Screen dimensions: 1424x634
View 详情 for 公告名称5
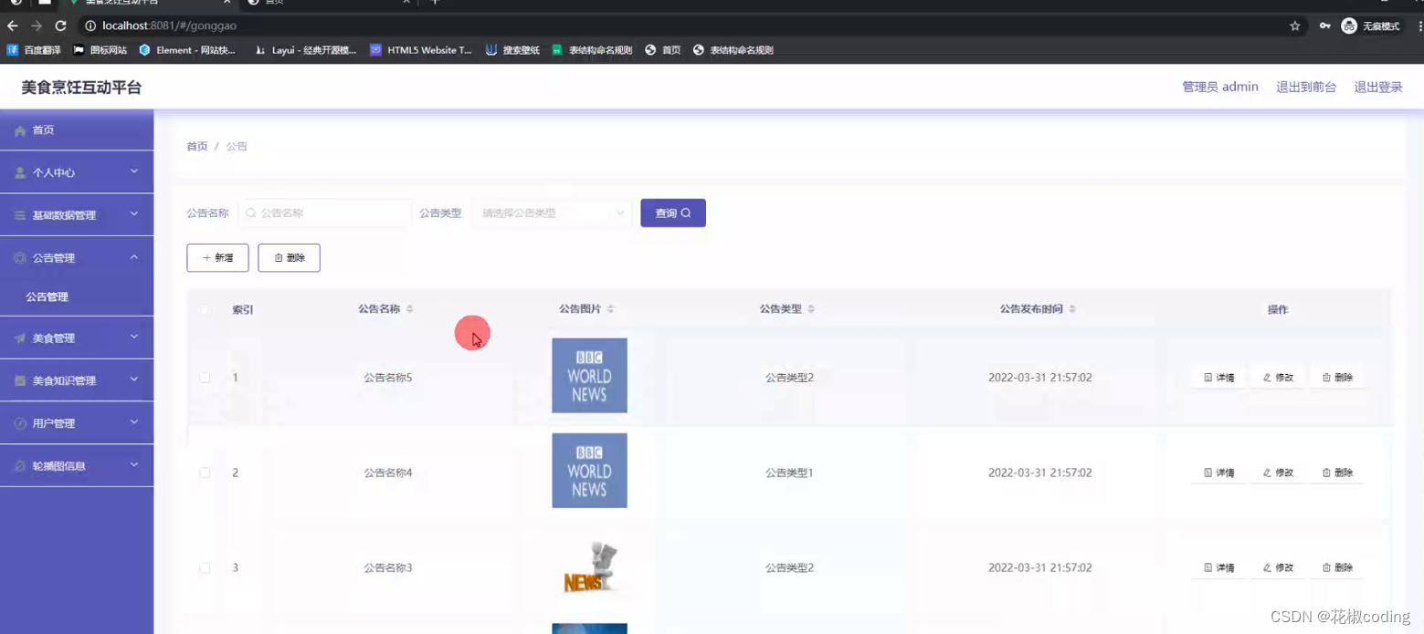[1218, 378]
